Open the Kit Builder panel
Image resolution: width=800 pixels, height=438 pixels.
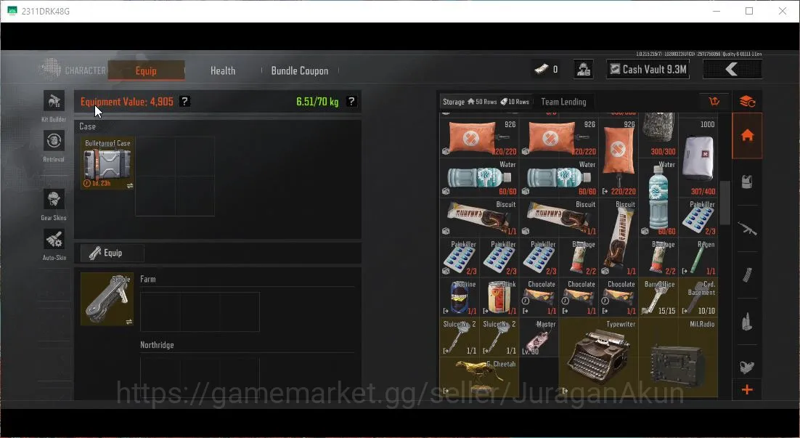click(x=54, y=105)
